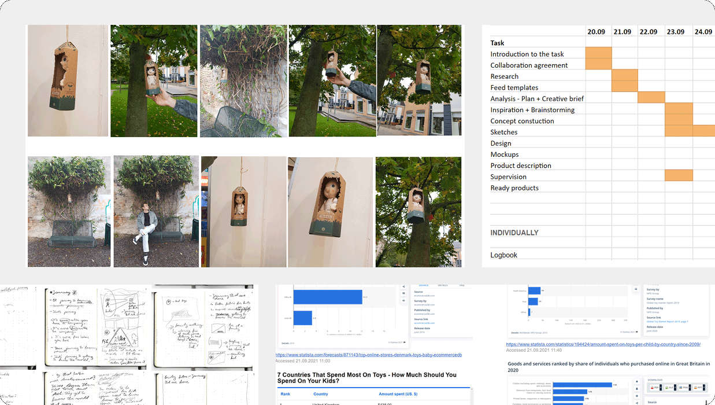
Task: Open top-row photo of box against white wall
Action: (x=68, y=80)
